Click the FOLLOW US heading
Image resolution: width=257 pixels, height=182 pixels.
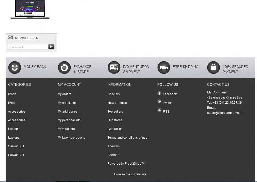pos(168,84)
